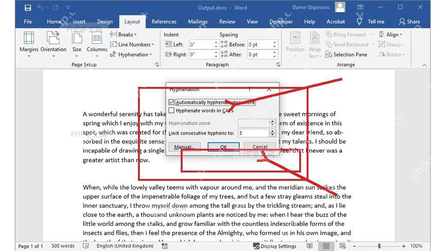Adjust the Indent Left spinner arrows
446x251 pixels.
pyautogui.click(x=216, y=45)
